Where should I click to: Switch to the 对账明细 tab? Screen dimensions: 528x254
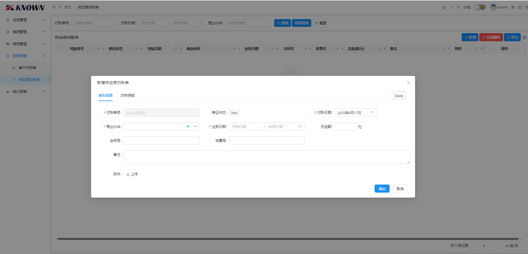pos(127,96)
